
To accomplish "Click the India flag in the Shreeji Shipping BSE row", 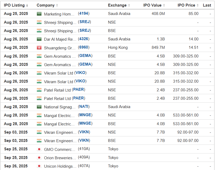I will tap(39, 31).
